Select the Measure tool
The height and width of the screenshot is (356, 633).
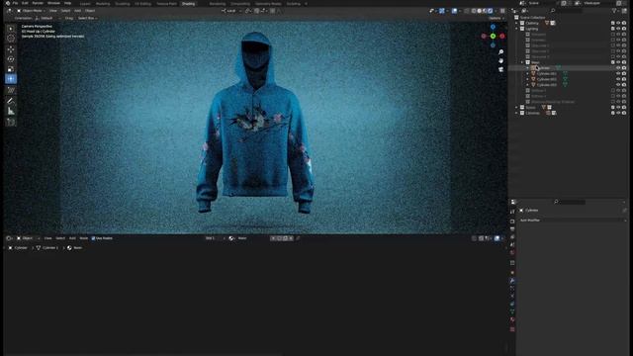click(11, 111)
